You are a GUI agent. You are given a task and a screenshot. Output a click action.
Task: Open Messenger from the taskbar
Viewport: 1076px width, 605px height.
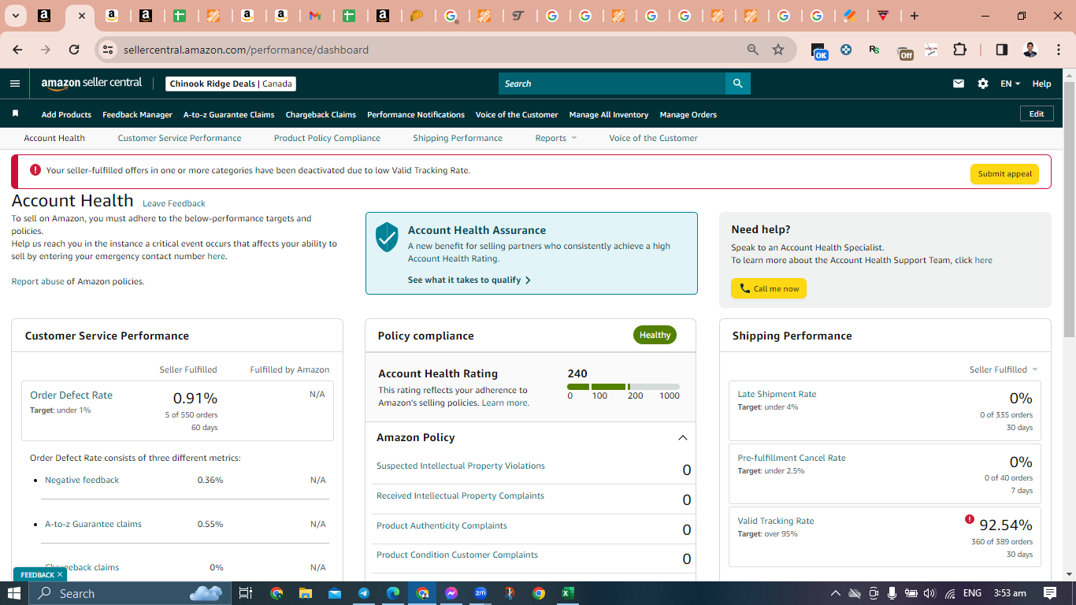pos(451,593)
